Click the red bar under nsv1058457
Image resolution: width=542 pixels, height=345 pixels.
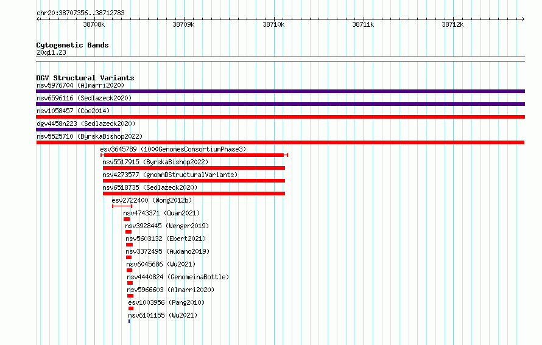click(280, 117)
